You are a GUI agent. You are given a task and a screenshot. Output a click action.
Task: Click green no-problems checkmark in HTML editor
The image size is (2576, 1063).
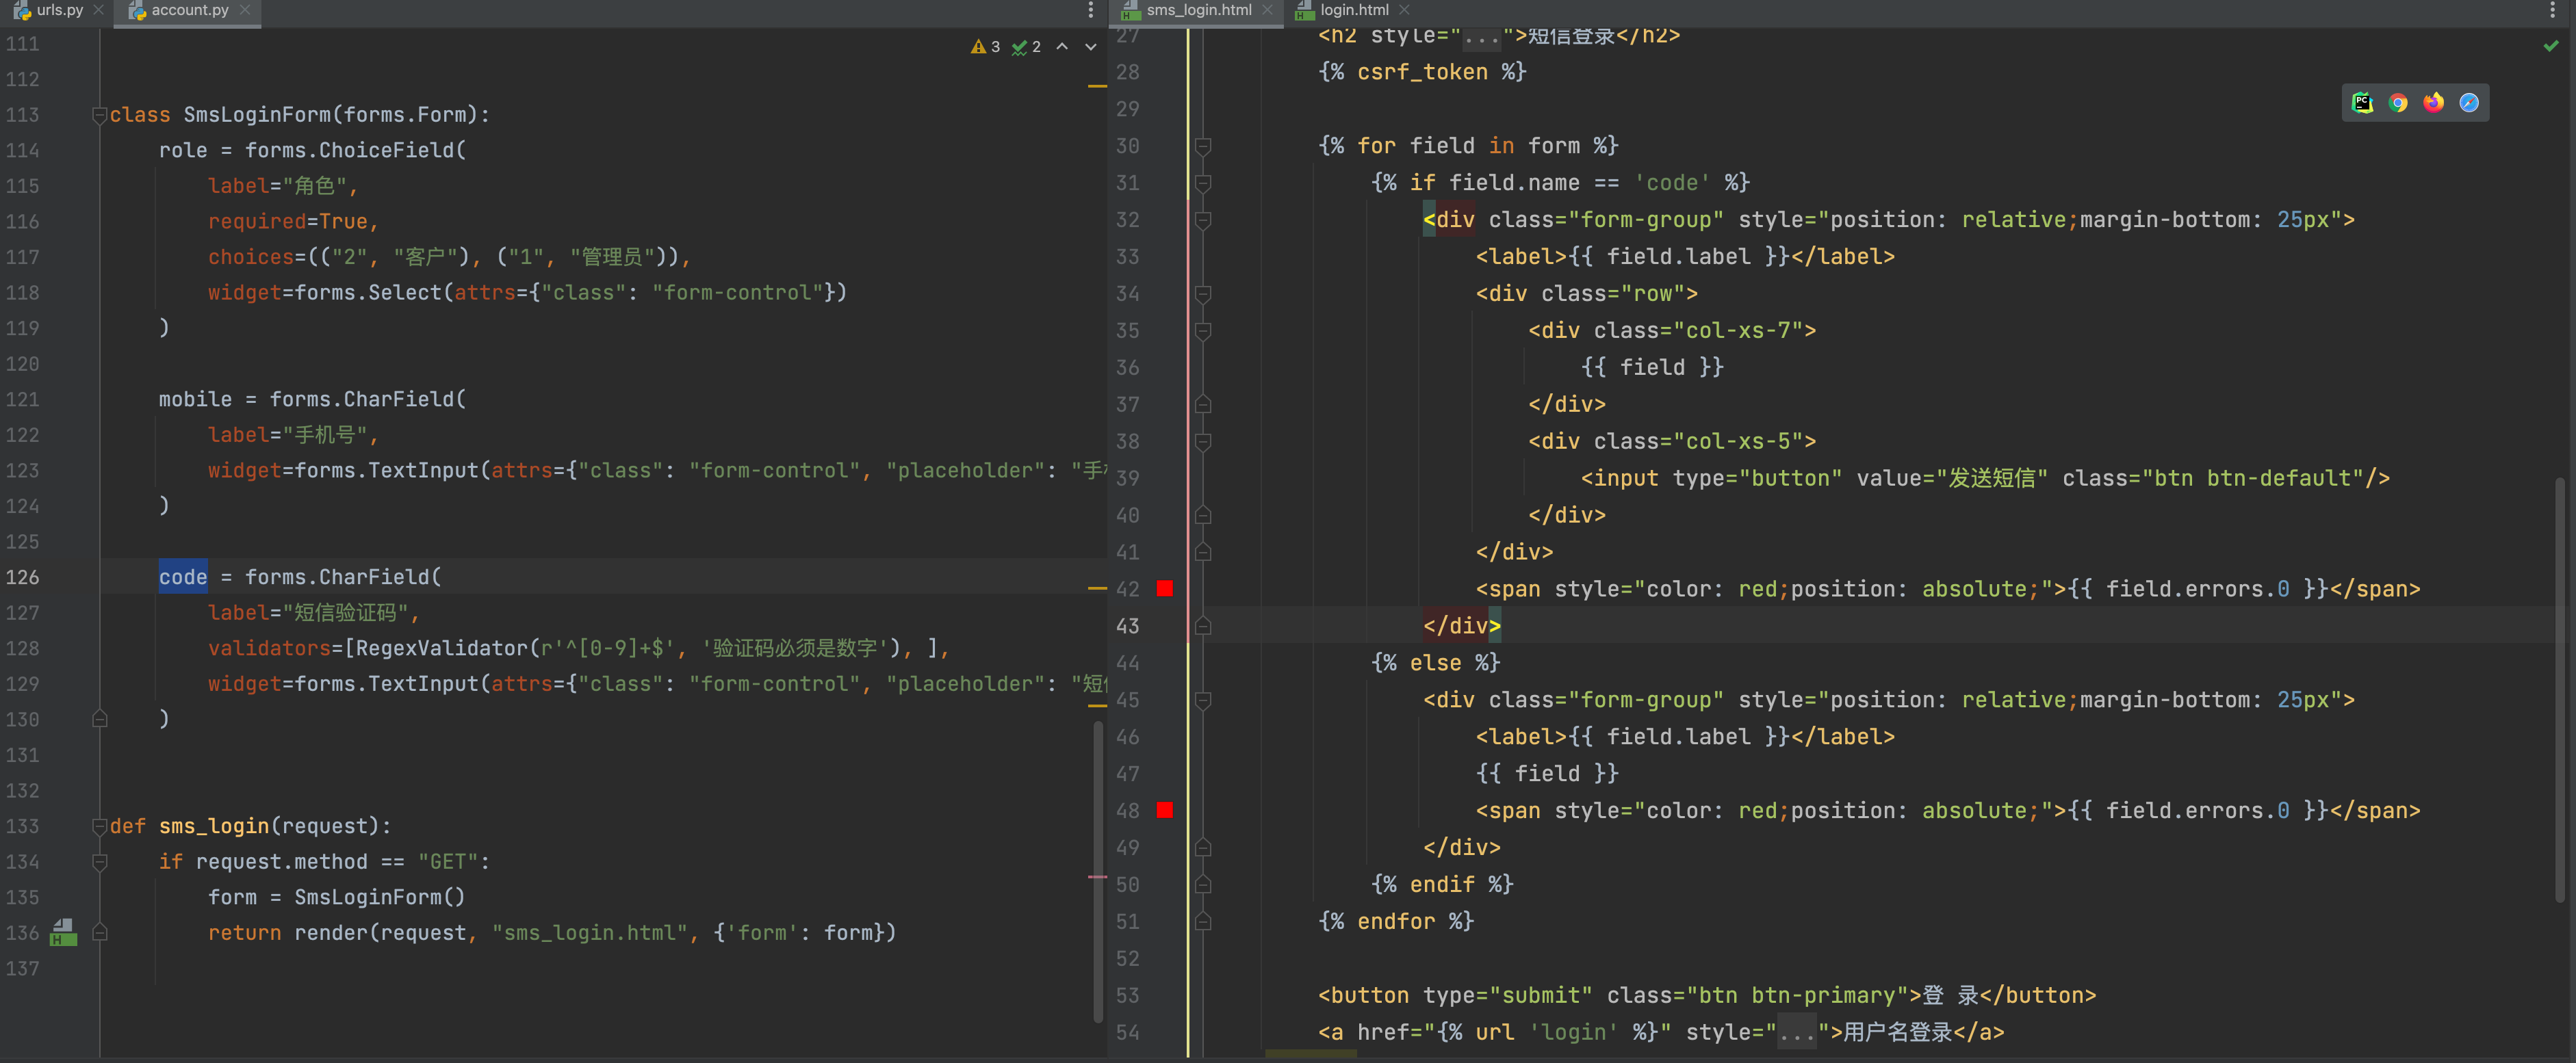(x=2550, y=46)
